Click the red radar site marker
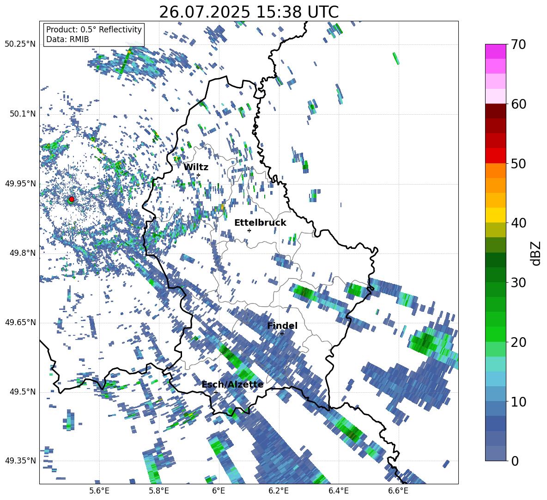Screen dimensions: 547x500 71,199
